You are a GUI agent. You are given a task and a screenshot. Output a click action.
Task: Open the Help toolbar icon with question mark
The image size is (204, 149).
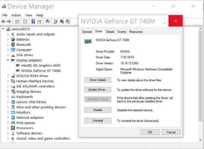click(33, 21)
